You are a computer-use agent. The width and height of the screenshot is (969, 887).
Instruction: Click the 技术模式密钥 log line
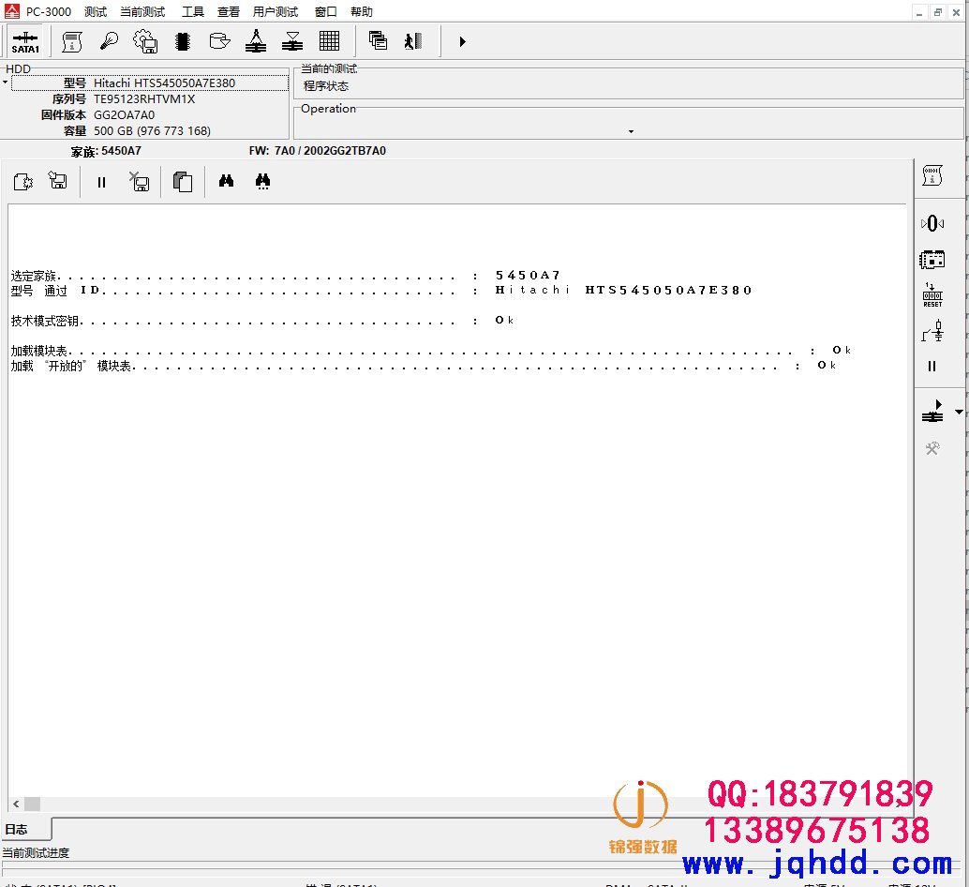[262, 321]
